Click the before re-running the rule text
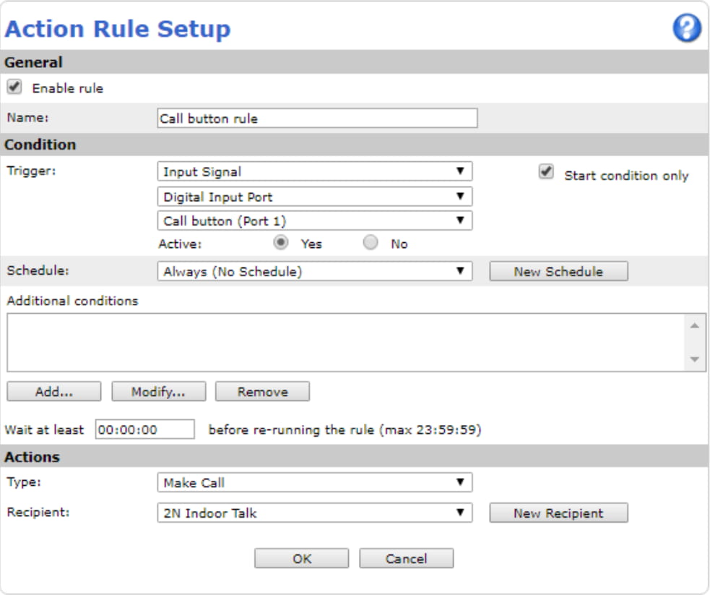Viewport: 710px width, 595px height. [x=345, y=429]
